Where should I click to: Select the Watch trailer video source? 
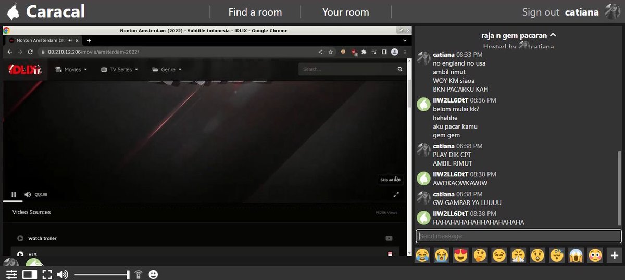pos(205,238)
